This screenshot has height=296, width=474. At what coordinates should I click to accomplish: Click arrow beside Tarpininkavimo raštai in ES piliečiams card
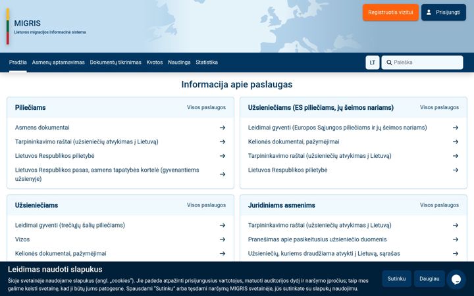[456, 156]
